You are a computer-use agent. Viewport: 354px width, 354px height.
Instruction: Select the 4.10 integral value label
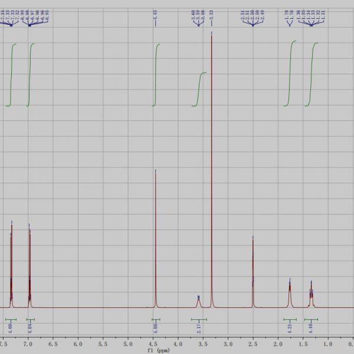pos(311,327)
